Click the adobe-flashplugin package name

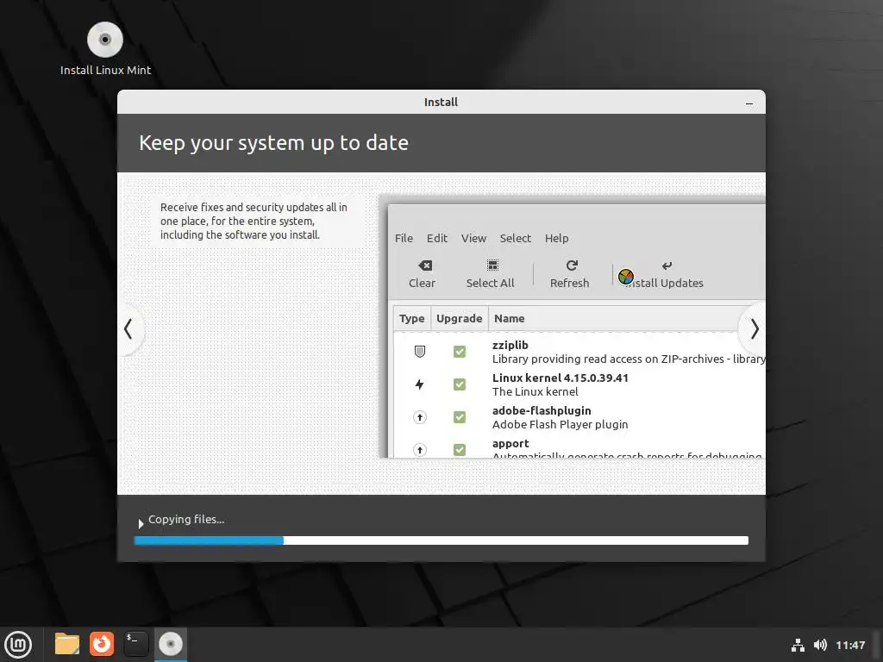tap(542, 411)
